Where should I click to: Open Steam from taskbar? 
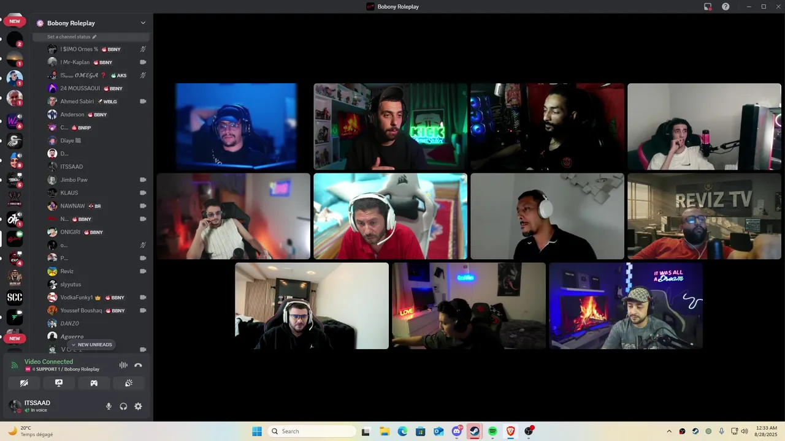[474, 431]
